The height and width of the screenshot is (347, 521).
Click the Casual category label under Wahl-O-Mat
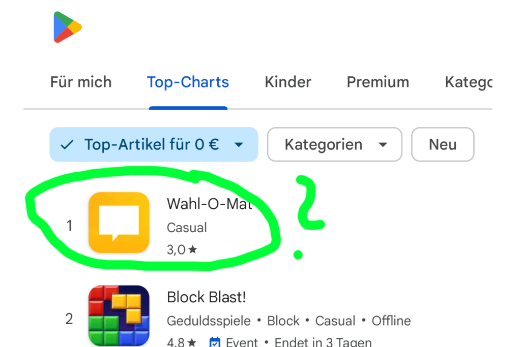tap(187, 228)
